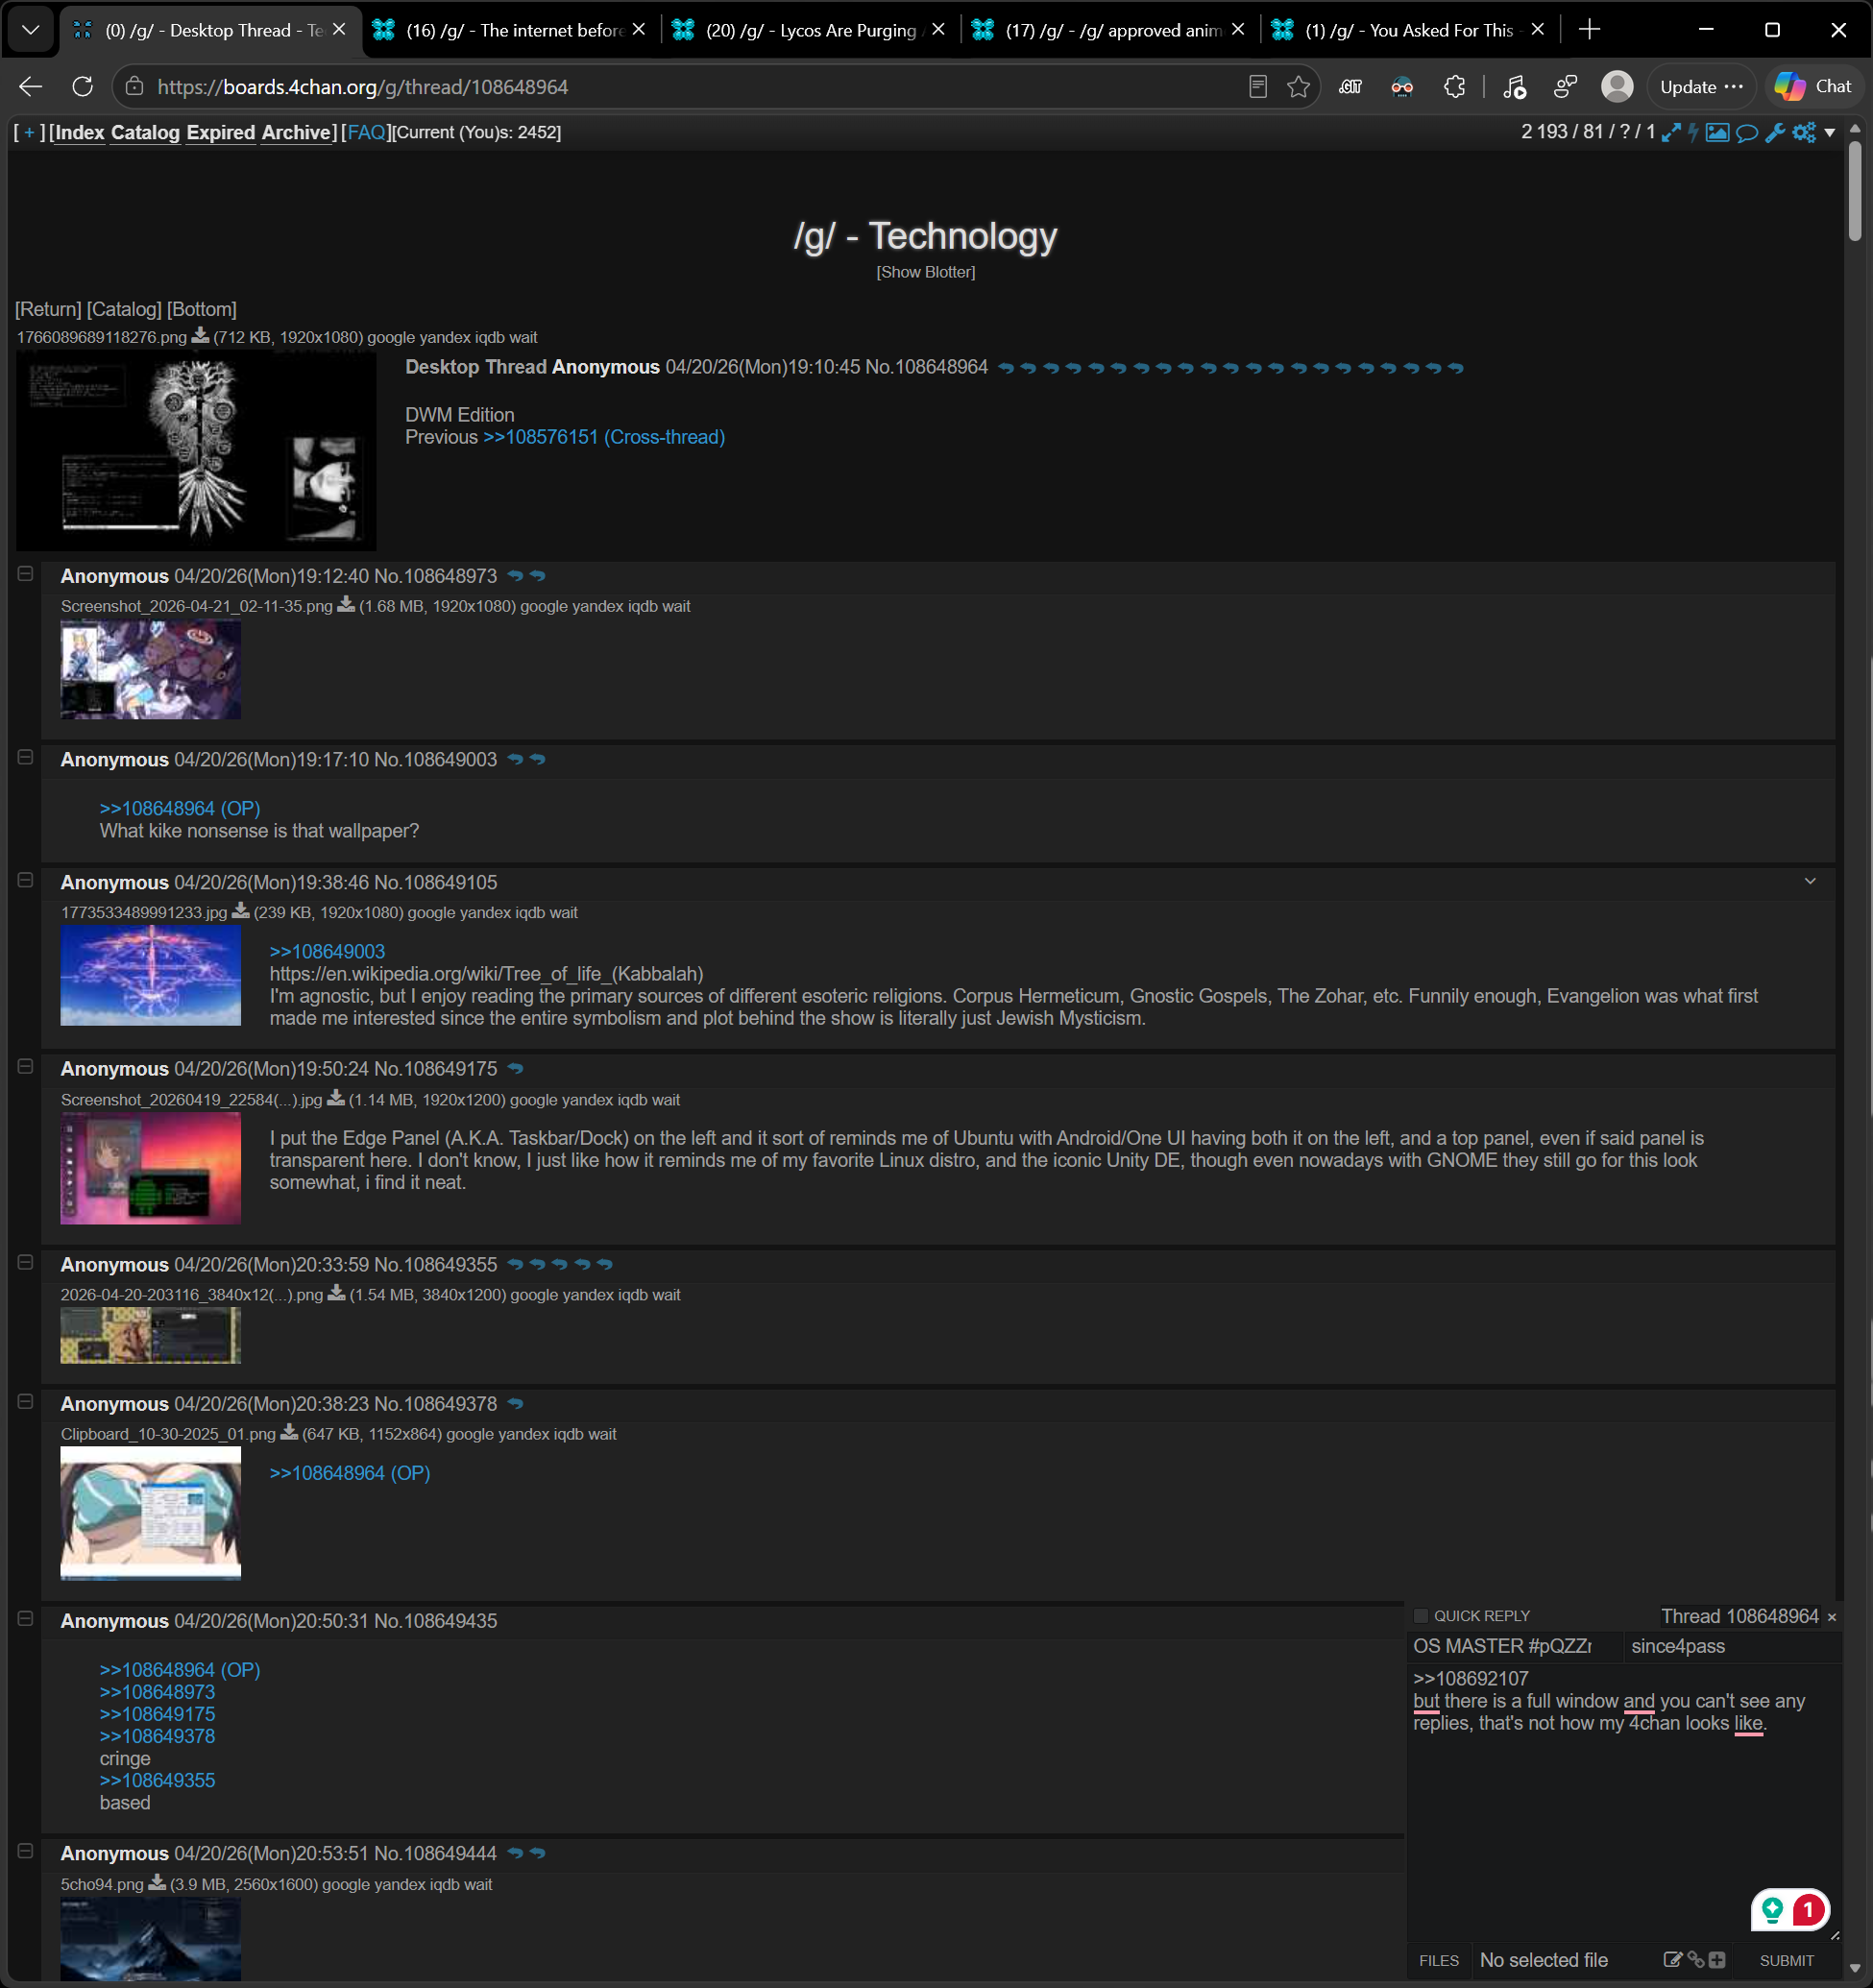Screen dimensions: 1873x1988
Task: Download the 1766089689118276.png OP image
Action: (200, 336)
